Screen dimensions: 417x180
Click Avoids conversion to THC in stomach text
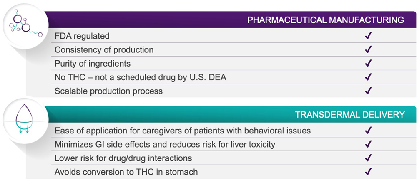(126, 172)
